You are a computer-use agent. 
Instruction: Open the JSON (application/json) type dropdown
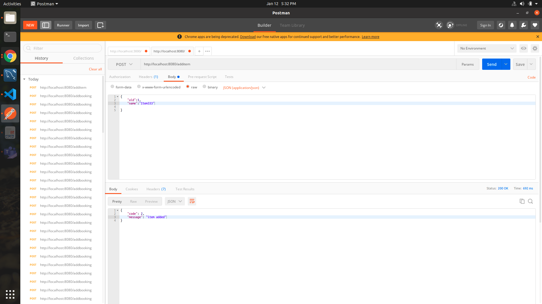[x=244, y=88]
